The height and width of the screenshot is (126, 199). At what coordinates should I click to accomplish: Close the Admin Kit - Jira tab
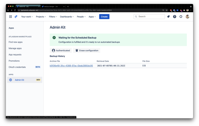pyautogui.click(x=39, y=6)
